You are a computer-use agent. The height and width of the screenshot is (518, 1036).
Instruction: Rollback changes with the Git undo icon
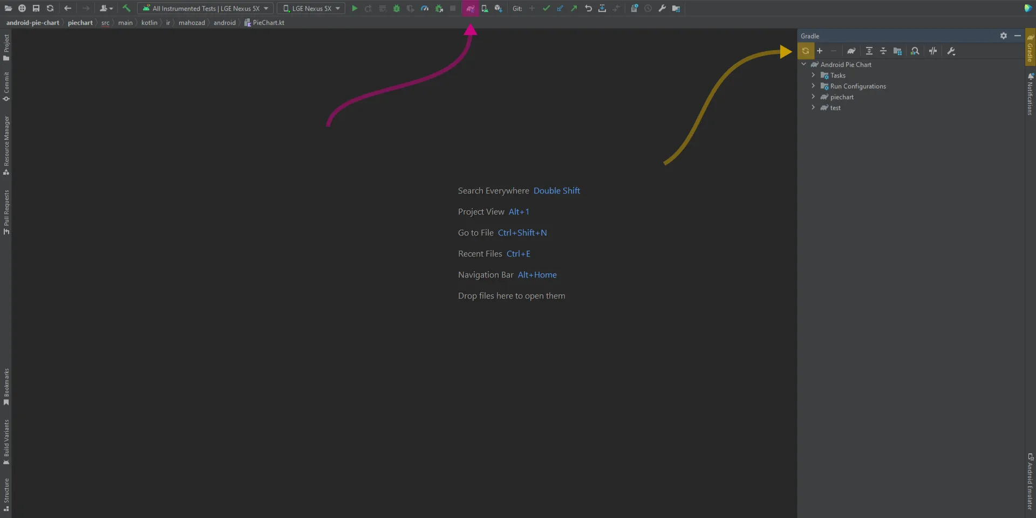click(x=588, y=8)
